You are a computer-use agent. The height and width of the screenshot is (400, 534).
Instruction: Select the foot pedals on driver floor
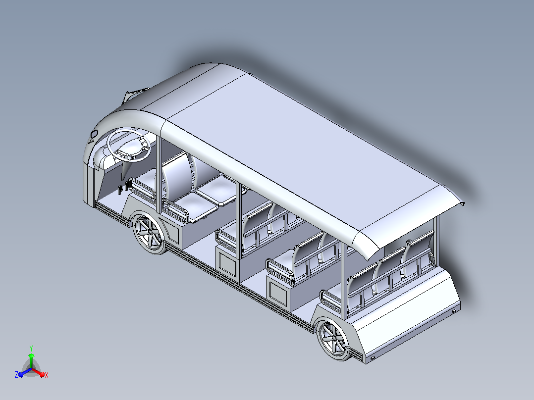click(123, 188)
